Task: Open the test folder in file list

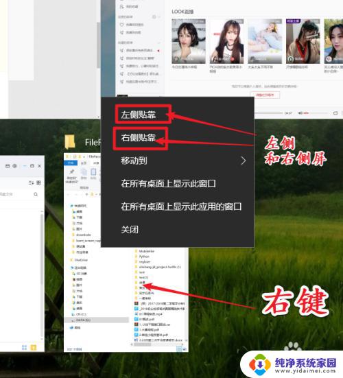Action: click(140, 272)
